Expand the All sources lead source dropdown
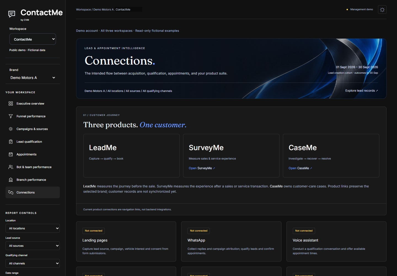This screenshot has width=397, height=276. click(33, 246)
